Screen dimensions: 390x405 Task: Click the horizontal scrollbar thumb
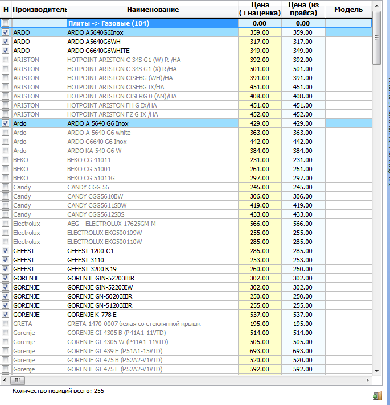pos(18,380)
